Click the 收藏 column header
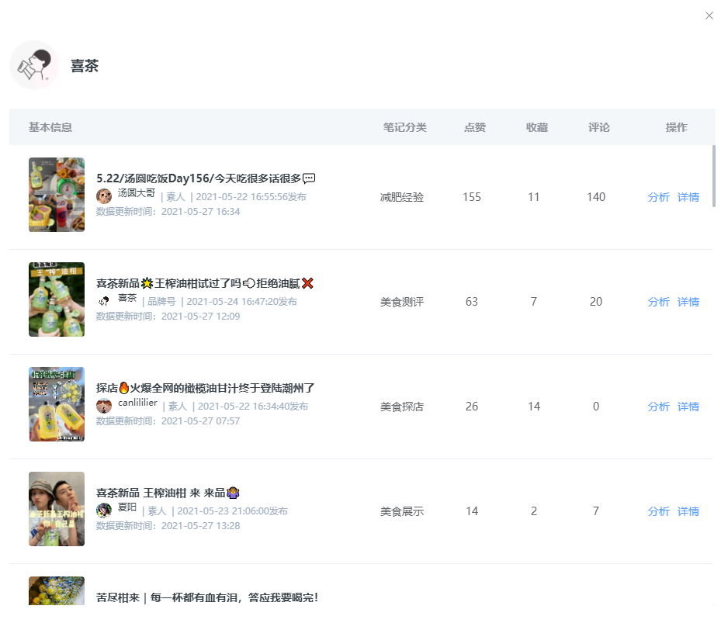The width and height of the screenshot is (728, 630). coord(537,127)
